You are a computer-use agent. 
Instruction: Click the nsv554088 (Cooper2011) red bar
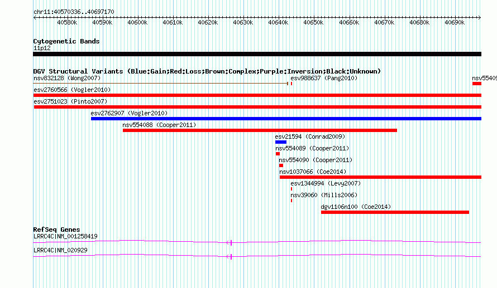pos(260,130)
